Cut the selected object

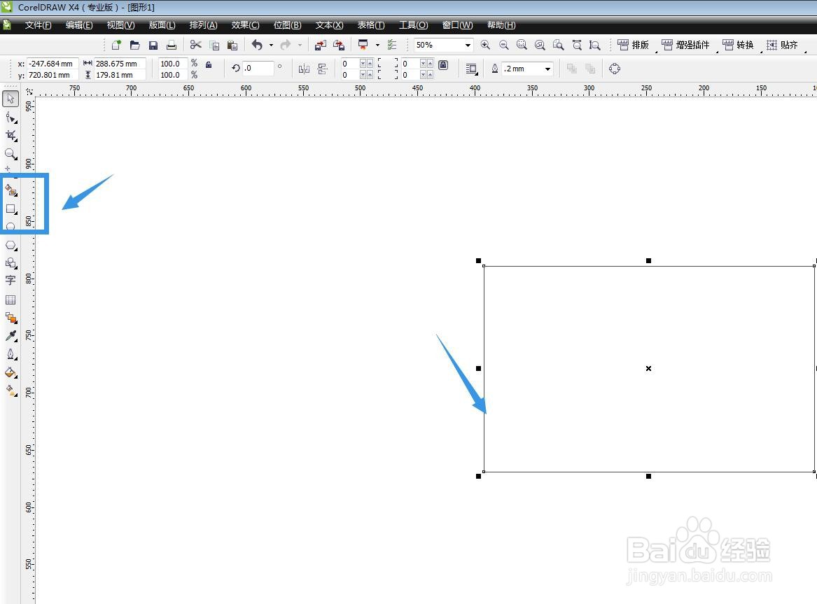196,45
